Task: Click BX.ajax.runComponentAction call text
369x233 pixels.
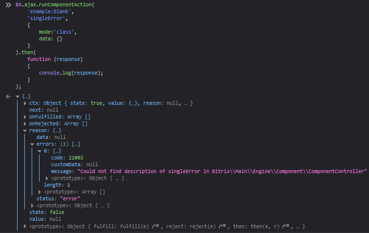Action: coord(55,5)
